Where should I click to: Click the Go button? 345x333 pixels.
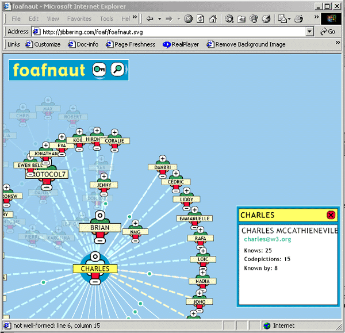point(327,32)
